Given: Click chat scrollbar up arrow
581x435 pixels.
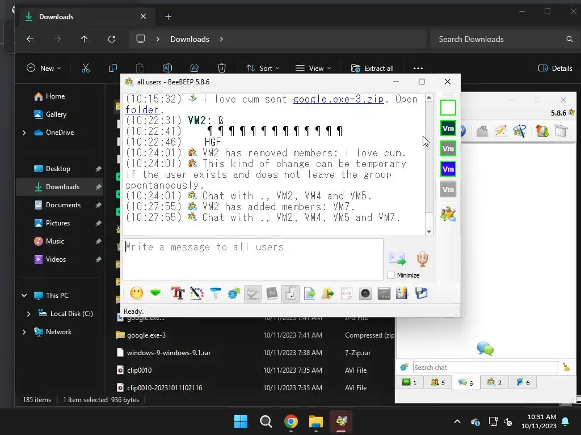Looking at the screenshot, I should coord(429,97).
